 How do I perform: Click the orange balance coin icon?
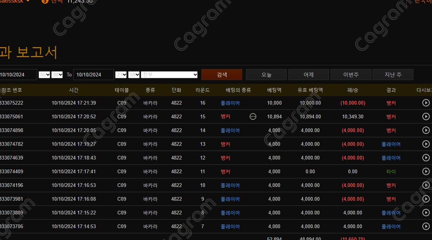click(45, 1)
